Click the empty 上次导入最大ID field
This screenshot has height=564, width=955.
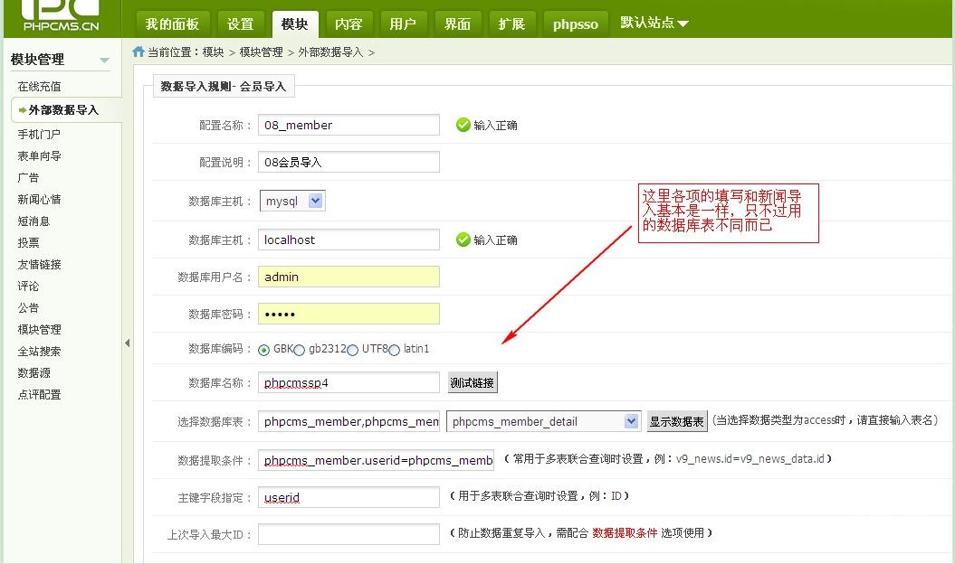pyautogui.click(x=349, y=534)
